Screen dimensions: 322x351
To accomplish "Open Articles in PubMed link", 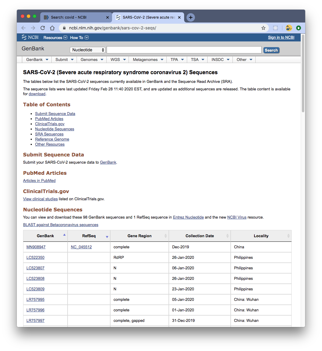I will coord(39,181).
